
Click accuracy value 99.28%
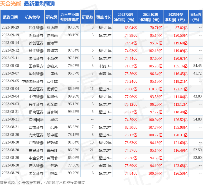[x=74, y=96]
